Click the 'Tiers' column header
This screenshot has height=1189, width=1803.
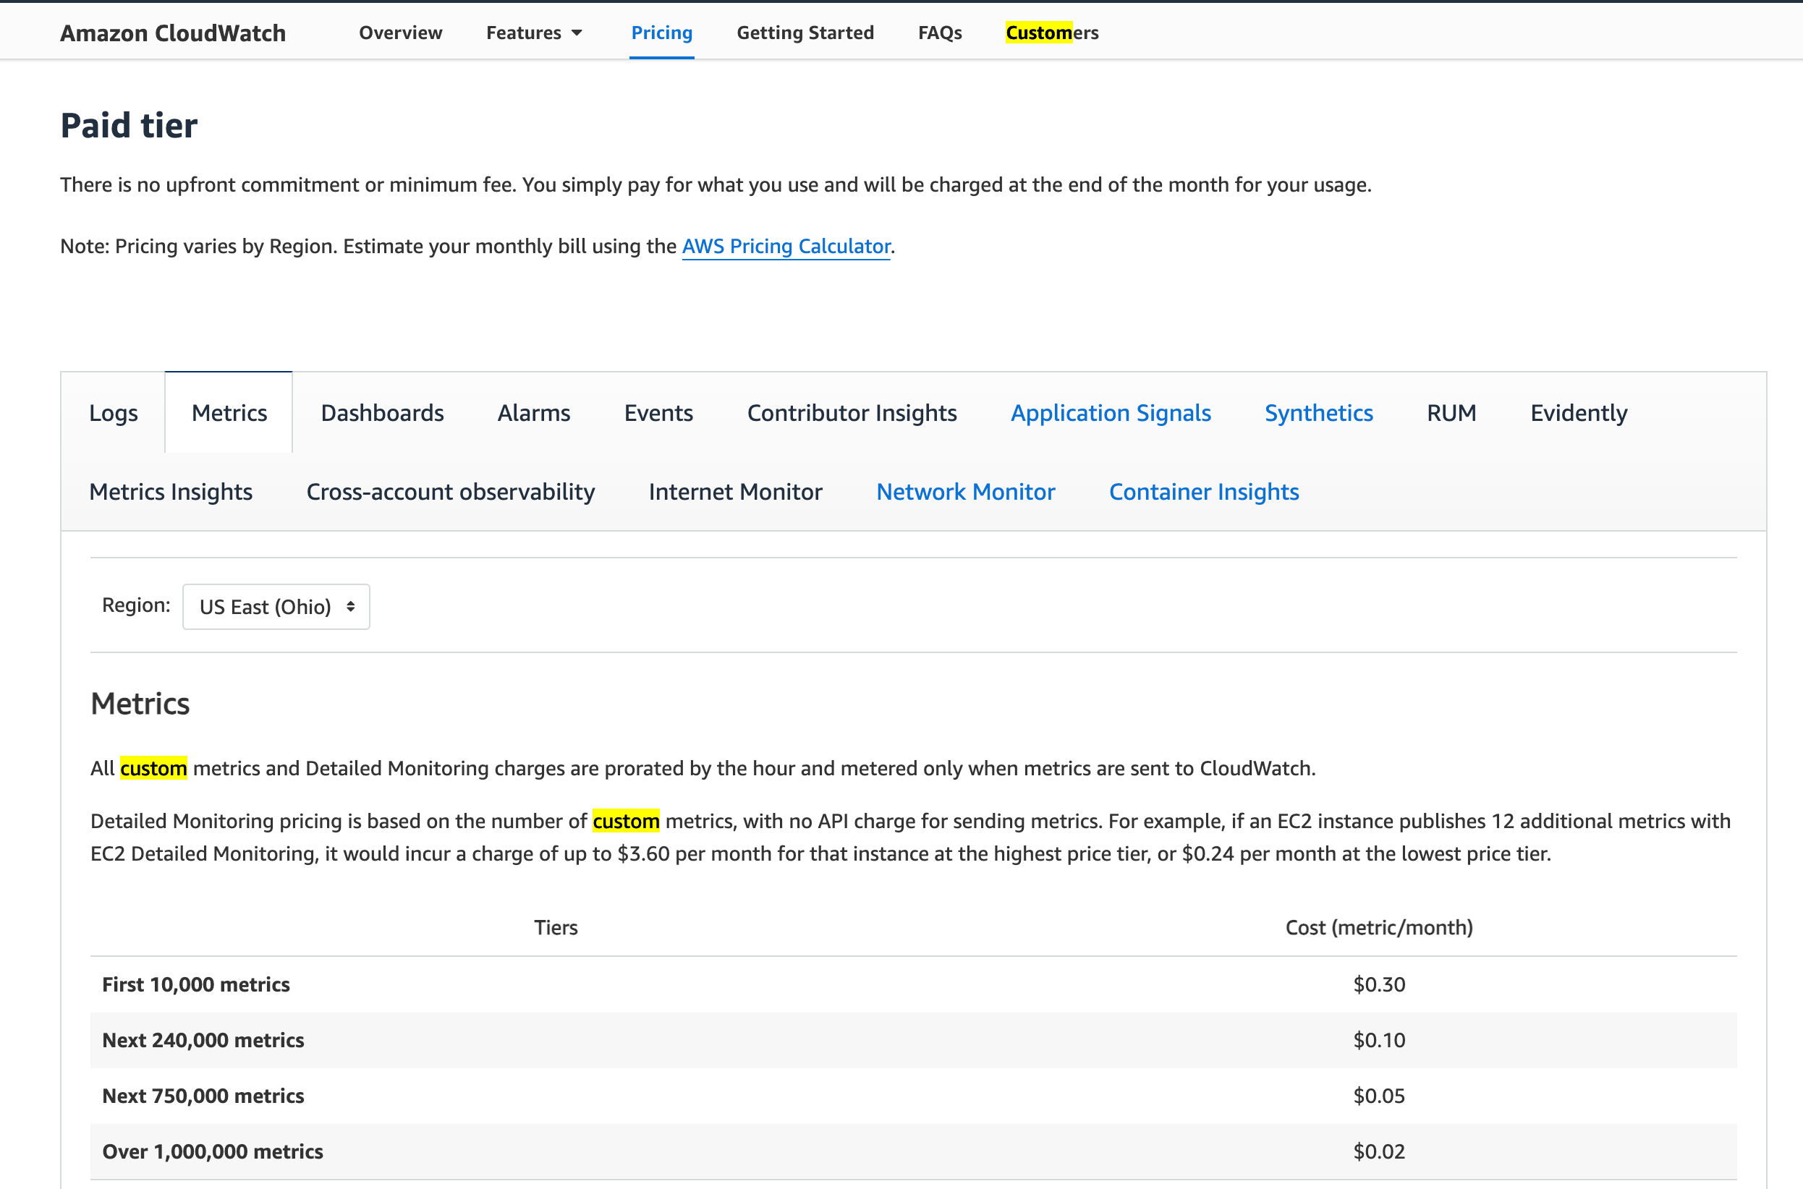556,927
